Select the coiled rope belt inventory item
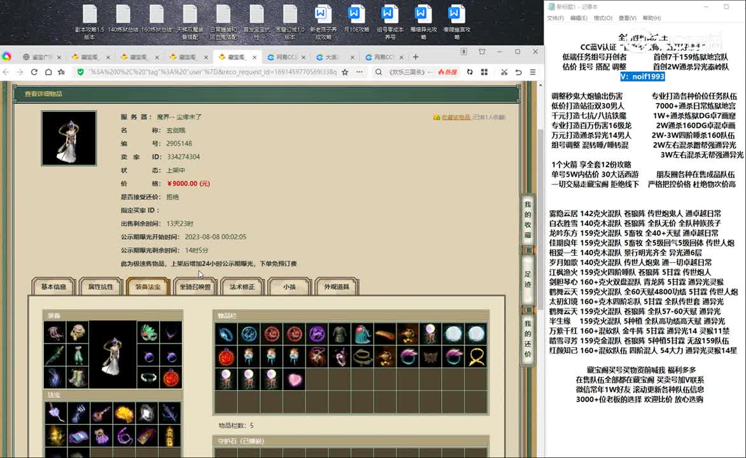 click(363, 357)
